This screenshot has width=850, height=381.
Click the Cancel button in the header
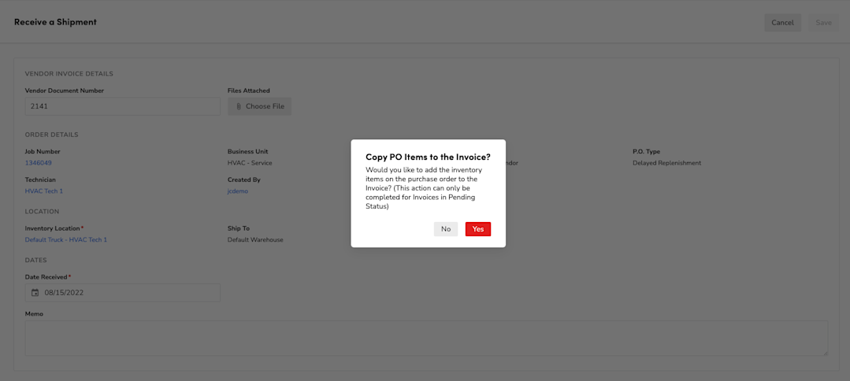click(782, 23)
